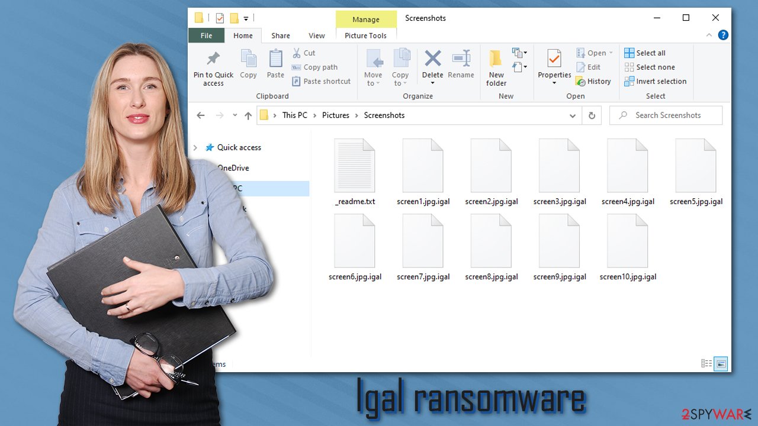Open Recent locations dropdown arrow
Image resolution: width=758 pixels, height=426 pixels.
tap(235, 115)
